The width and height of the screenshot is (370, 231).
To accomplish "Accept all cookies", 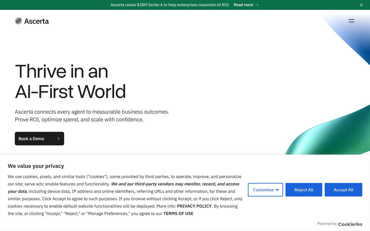I will click(343, 190).
